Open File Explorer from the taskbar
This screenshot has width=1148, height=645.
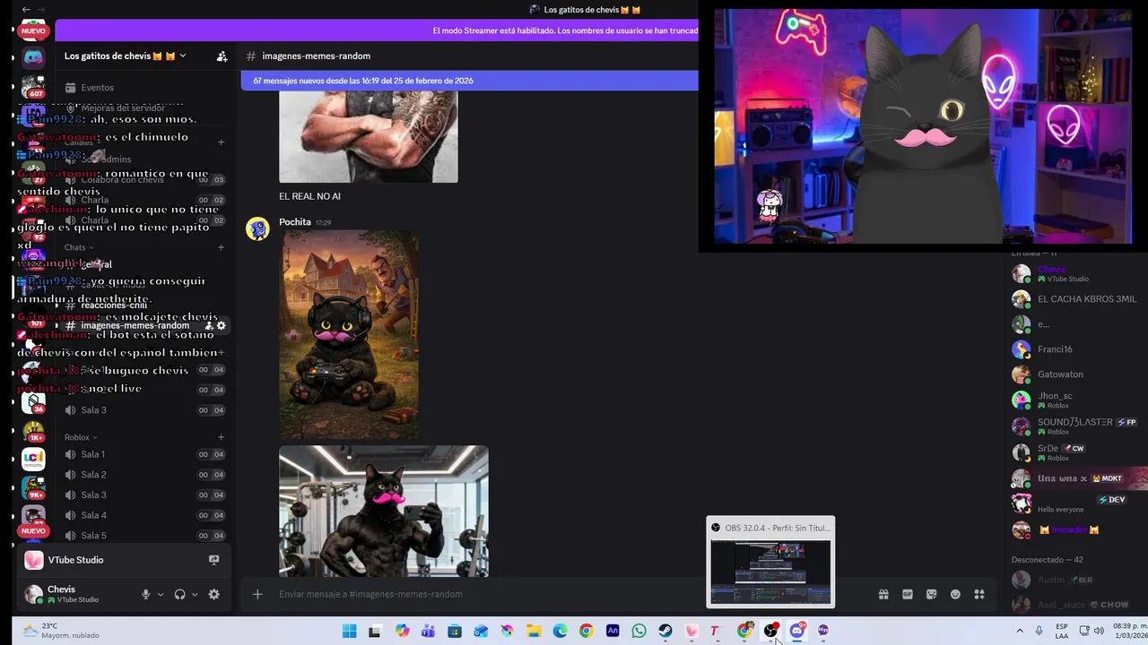coord(534,631)
